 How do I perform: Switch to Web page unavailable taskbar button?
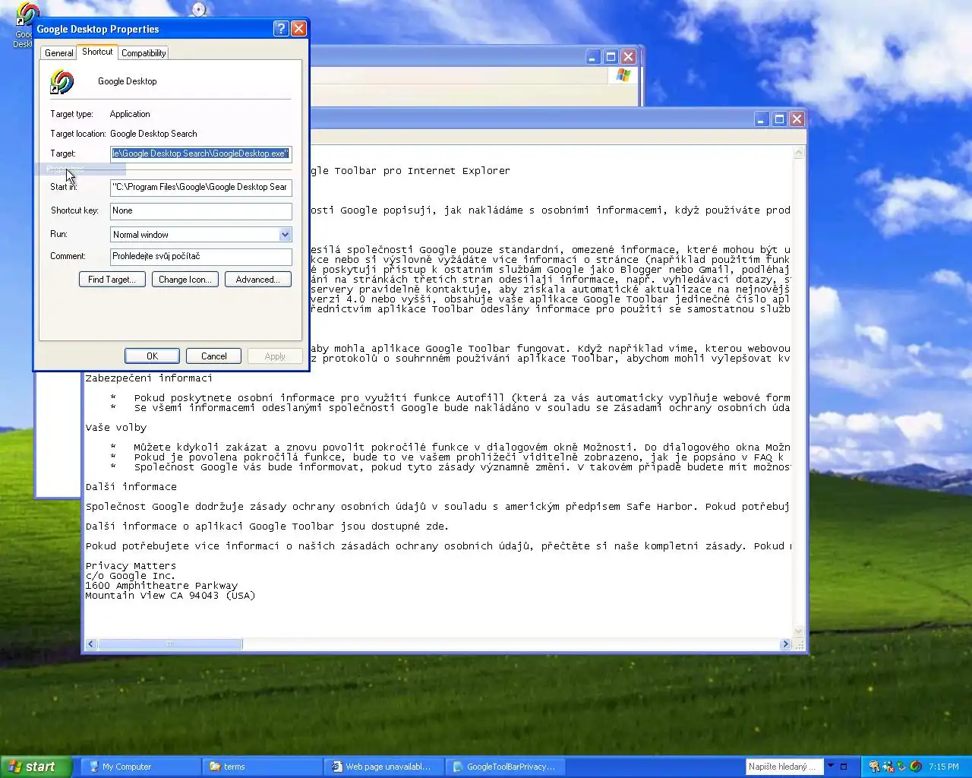384,767
